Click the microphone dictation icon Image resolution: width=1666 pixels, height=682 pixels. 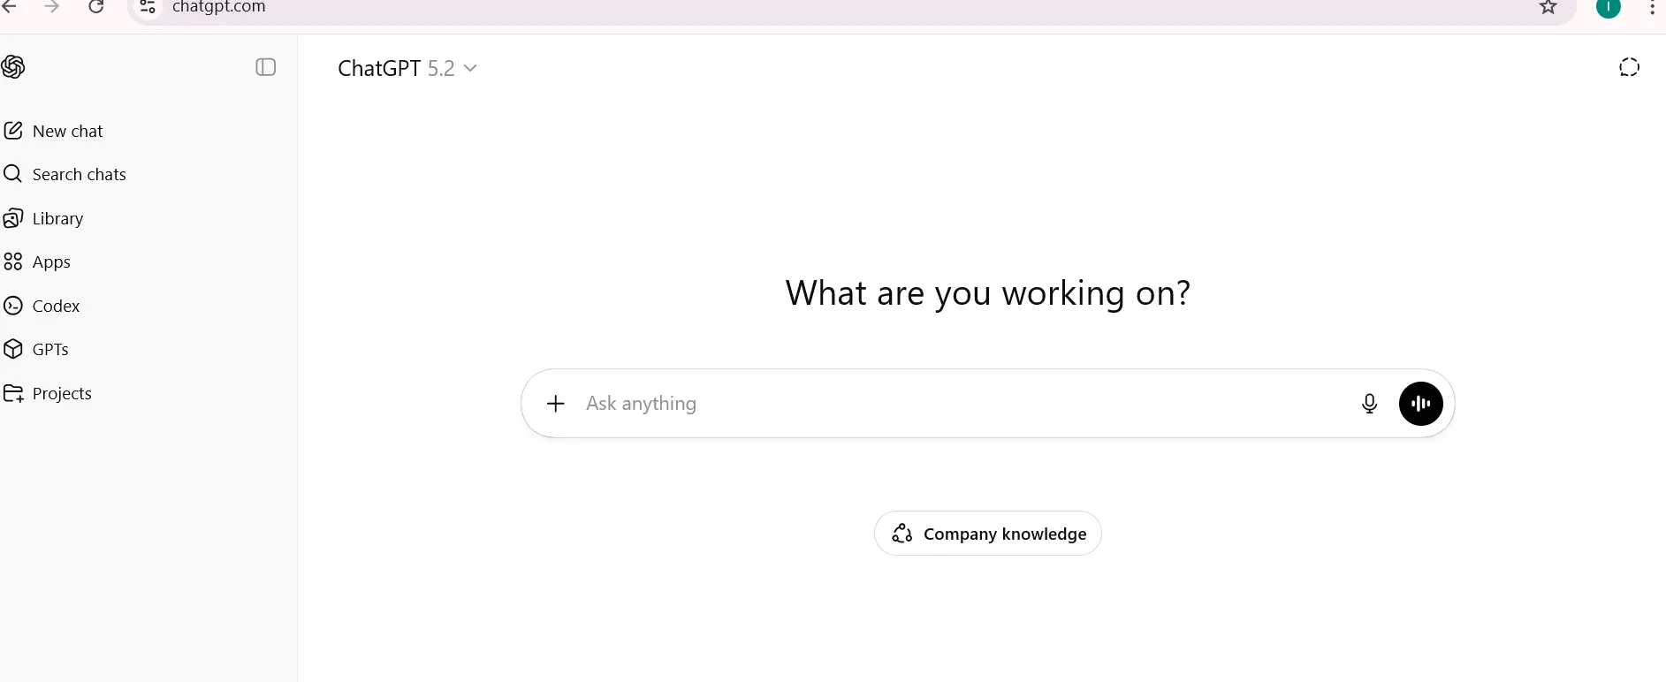1369,404
